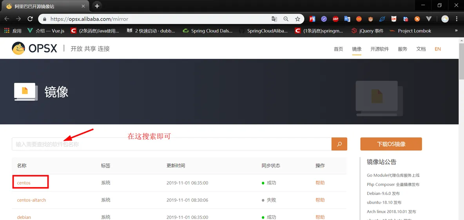Click the browser forward arrow

[x=18, y=19]
